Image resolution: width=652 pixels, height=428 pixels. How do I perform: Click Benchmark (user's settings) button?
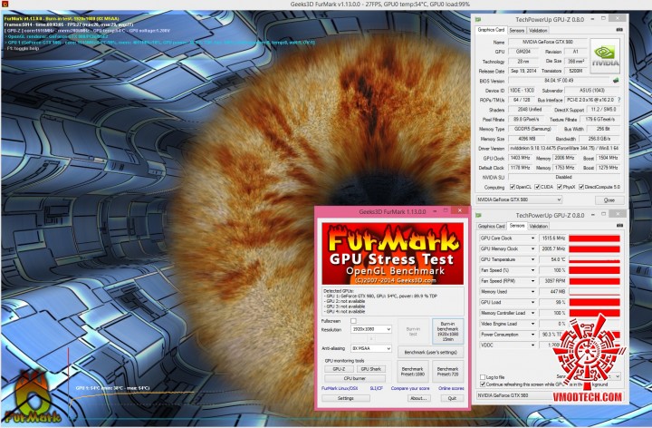point(430,352)
